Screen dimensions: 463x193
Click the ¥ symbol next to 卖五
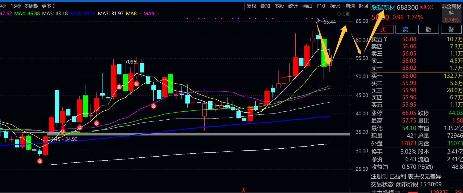point(385,39)
